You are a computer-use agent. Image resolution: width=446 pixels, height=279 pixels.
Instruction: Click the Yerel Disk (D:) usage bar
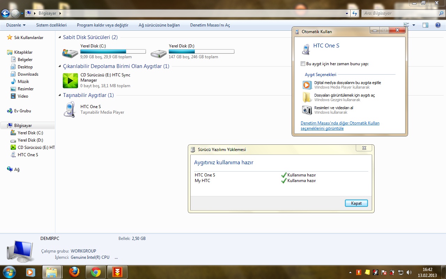(x=201, y=51)
